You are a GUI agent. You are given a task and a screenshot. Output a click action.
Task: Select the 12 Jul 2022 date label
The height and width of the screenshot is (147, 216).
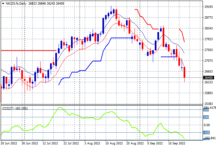click(x=50, y=143)
